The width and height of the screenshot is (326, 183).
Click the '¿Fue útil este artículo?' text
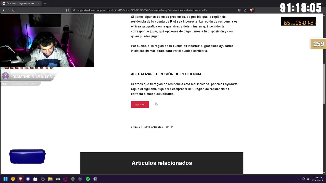pyautogui.click(x=147, y=127)
